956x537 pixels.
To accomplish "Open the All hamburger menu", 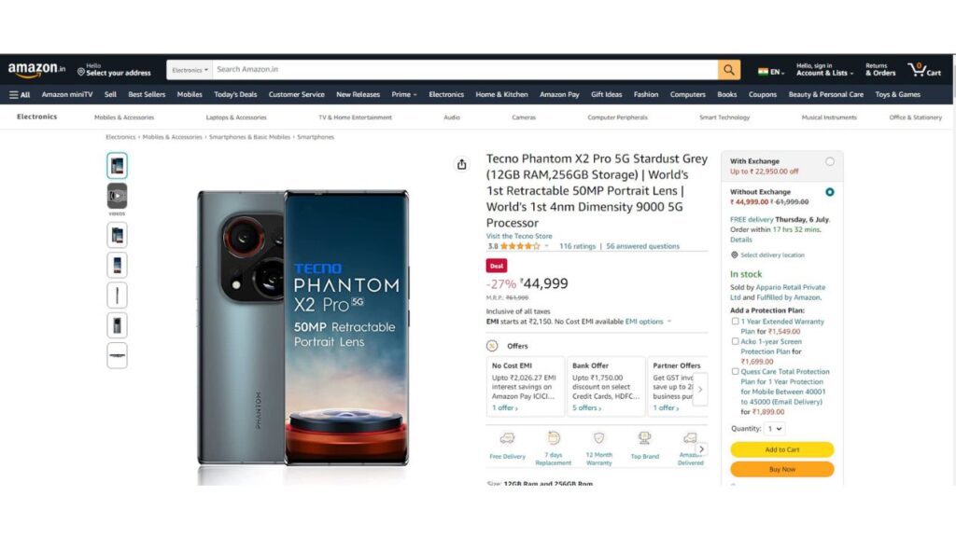I will (x=20, y=95).
